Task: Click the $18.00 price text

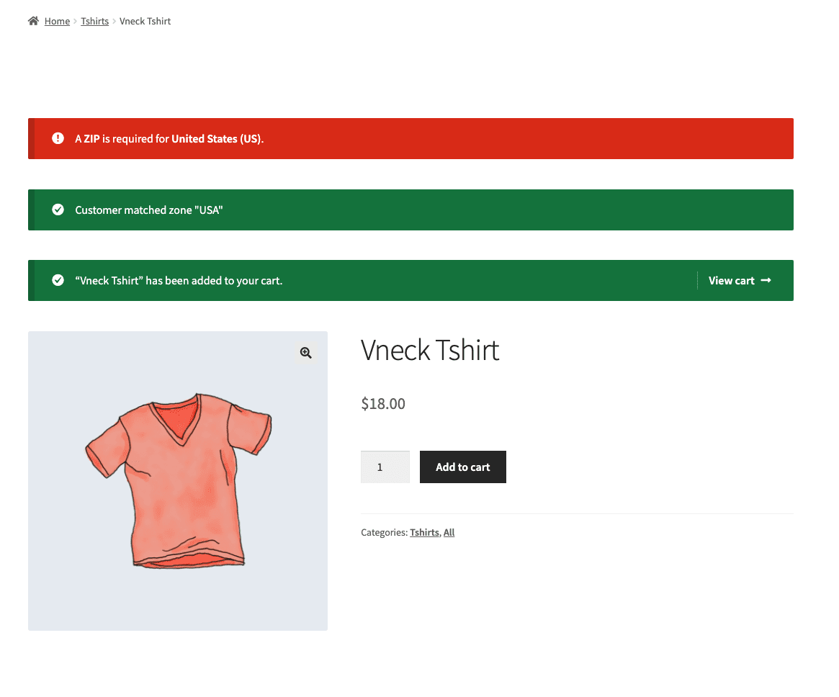Action: 383,403
